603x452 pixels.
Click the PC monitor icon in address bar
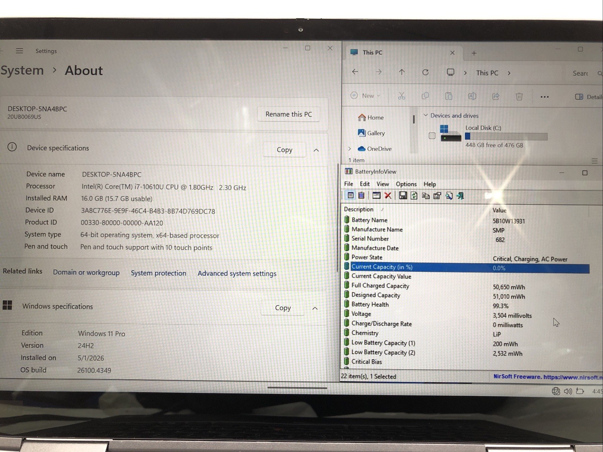(x=450, y=72)
